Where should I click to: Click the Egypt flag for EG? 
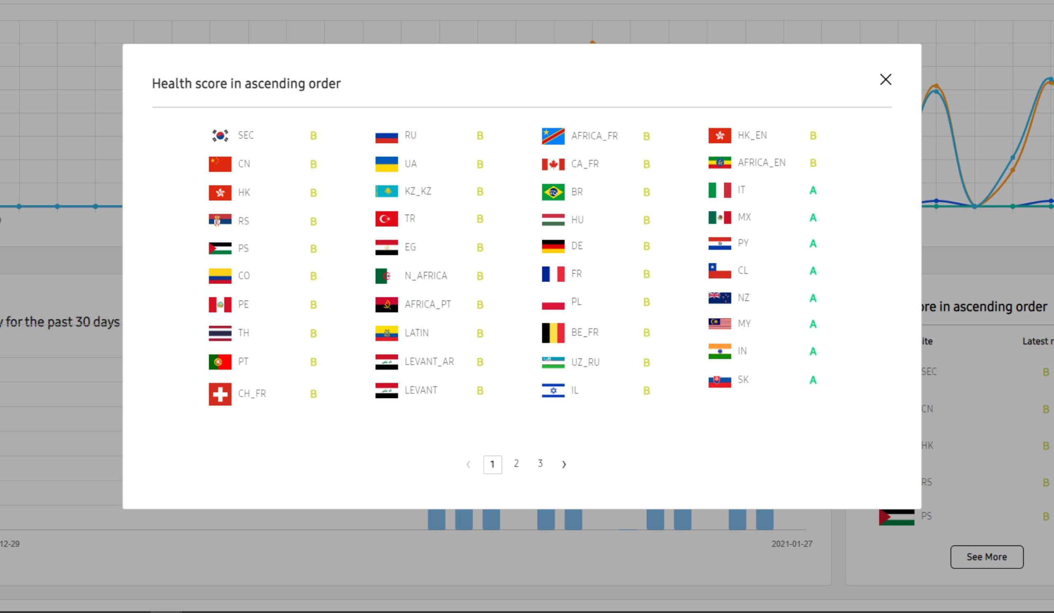(x=387, y=247)
